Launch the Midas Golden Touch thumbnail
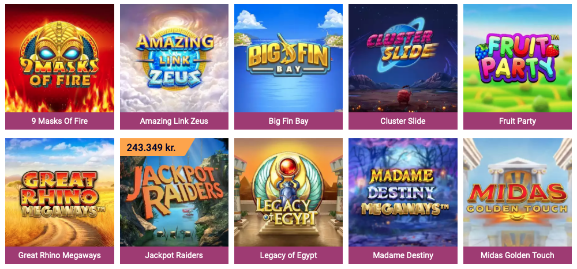This screenshot has width=577, height=269. pyautogui.click(x=518, y=192)
